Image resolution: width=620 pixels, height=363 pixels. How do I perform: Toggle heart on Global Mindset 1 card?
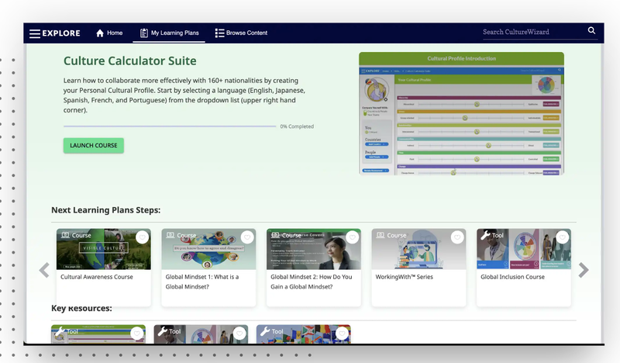pyautogui.click(x=247, y=237)
